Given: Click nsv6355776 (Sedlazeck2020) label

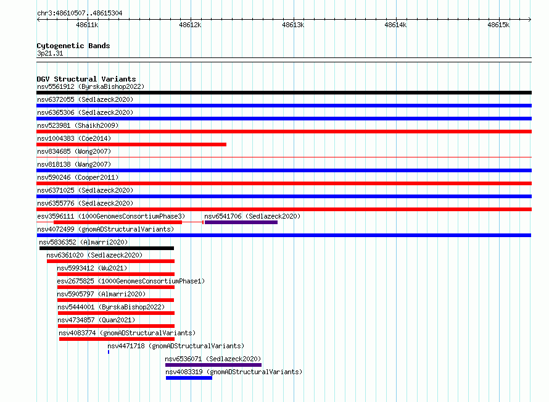Looking at the screenshot, I should [x=85, y=203].
